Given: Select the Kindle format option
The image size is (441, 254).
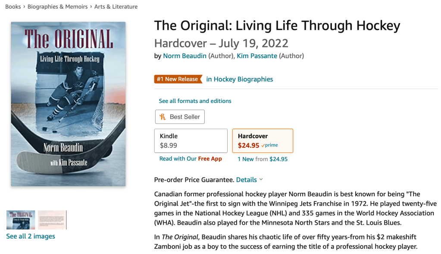Looking at the screenshot, I should (x=191, y=141).
